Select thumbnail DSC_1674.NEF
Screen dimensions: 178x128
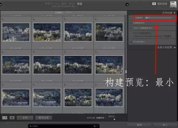16,65
